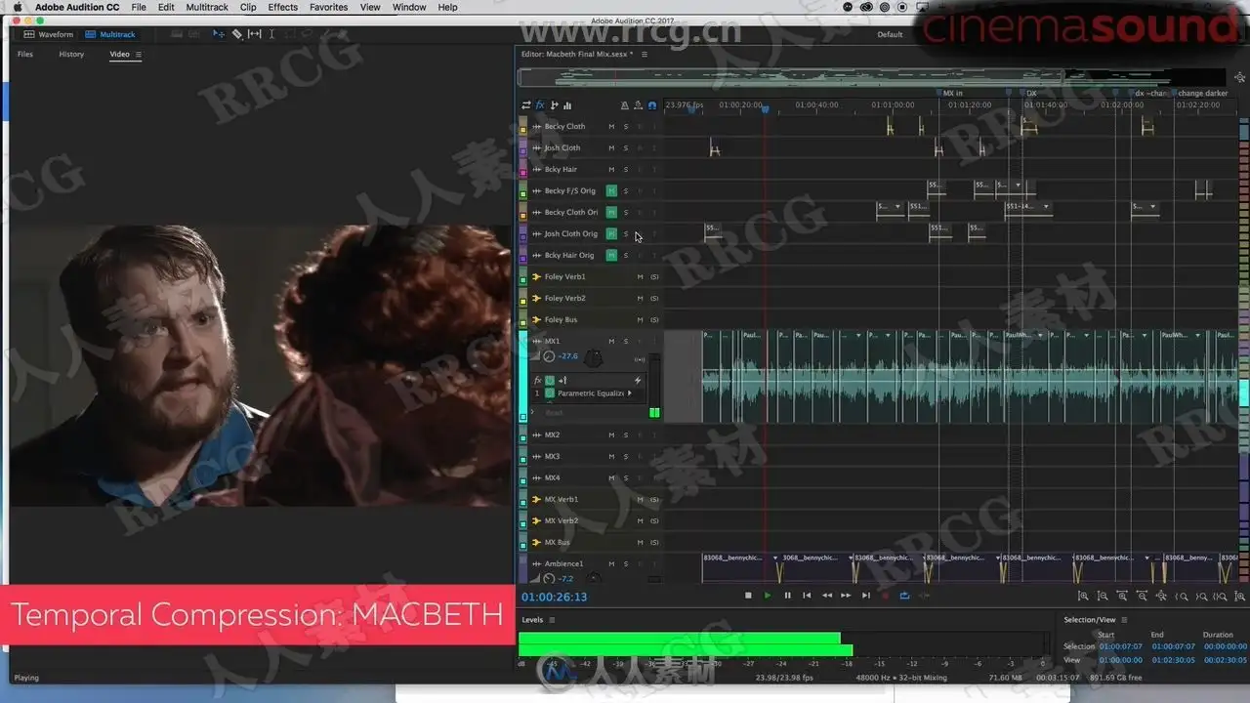Screen dimensions: 1250x703
Task: Adjust the MX1 pan knob
Action: (x=593, y=358)
